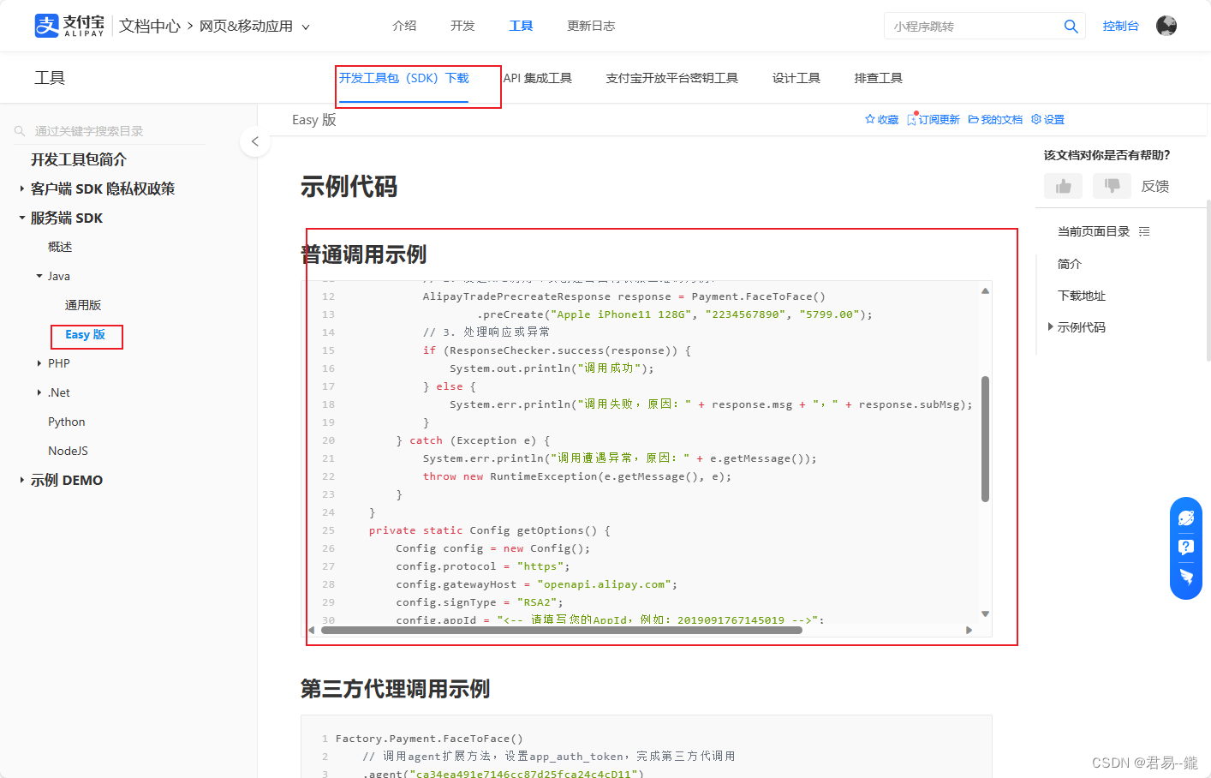This screenshot has width=1211, height=778.
Task: Click the 文档中心 link
Action: 150,26
